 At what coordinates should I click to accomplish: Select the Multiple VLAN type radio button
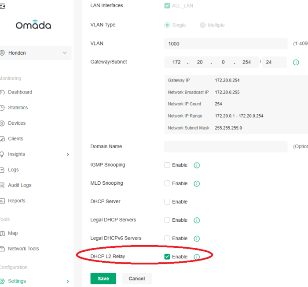pos(203,25)
